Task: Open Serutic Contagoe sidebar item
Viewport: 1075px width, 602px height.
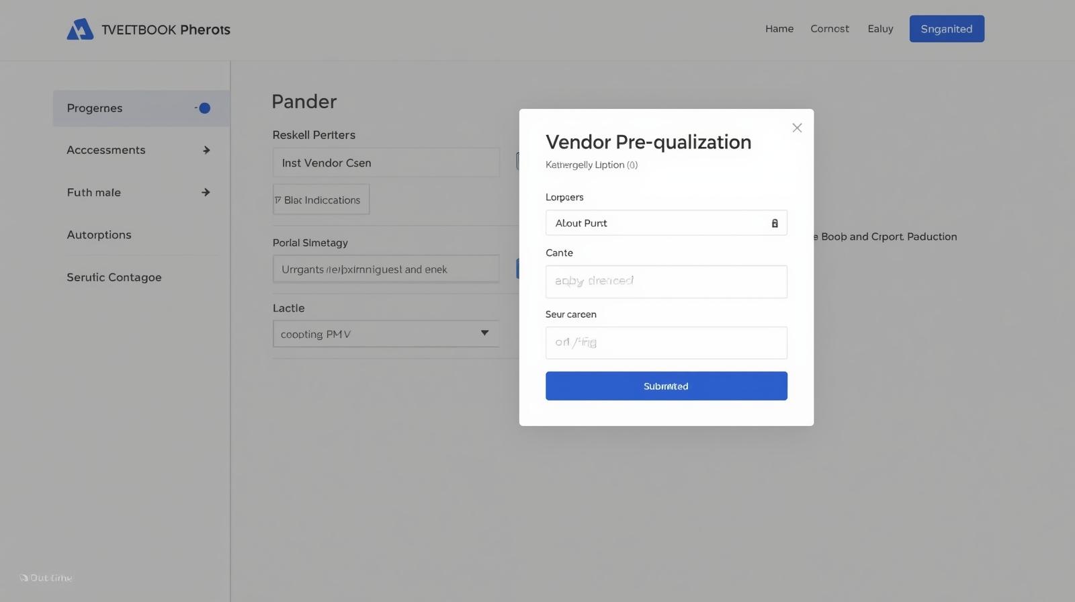Action: click(x=114, y=277)
